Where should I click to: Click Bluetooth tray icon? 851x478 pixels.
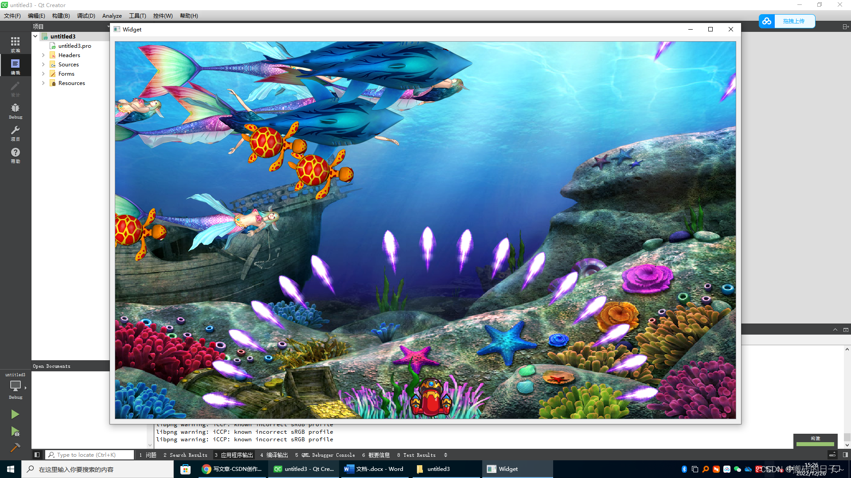click(x=684, y=469)
